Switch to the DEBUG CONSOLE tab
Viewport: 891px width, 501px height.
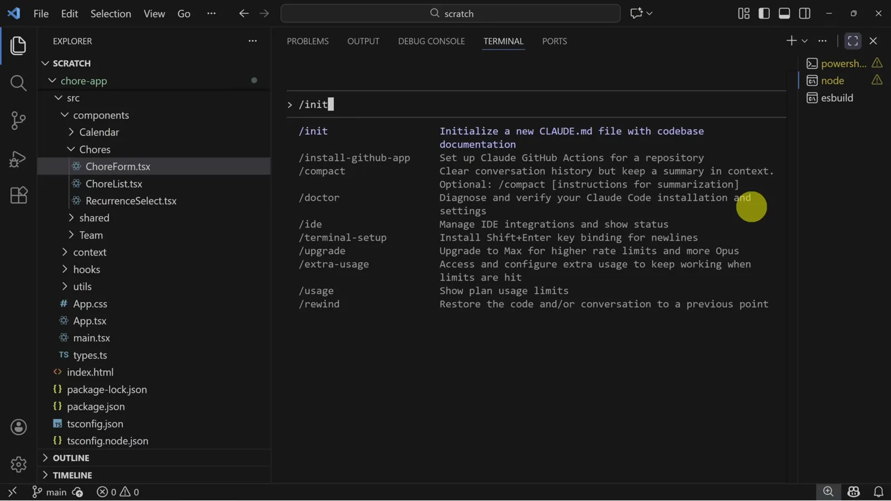click(x=432, y=41)
